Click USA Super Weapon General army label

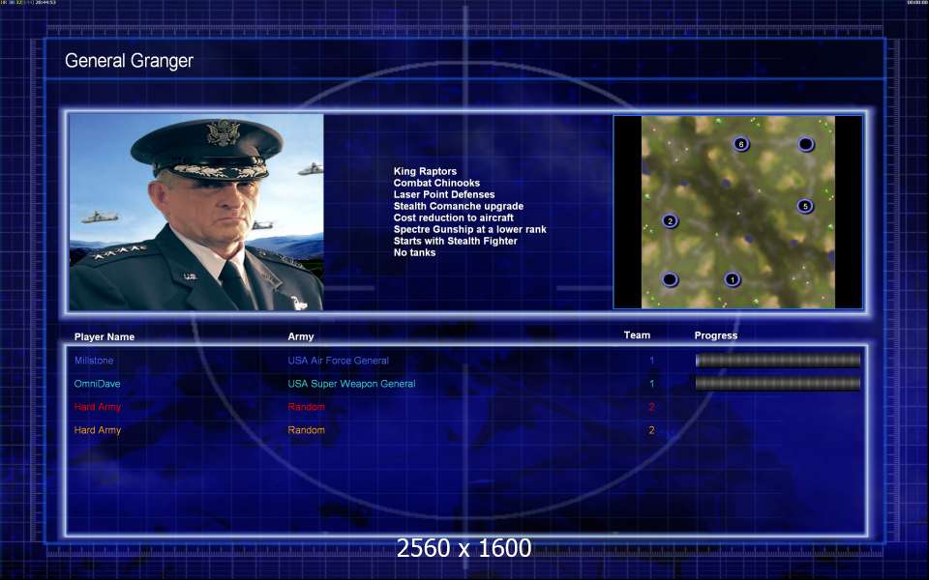351,384
